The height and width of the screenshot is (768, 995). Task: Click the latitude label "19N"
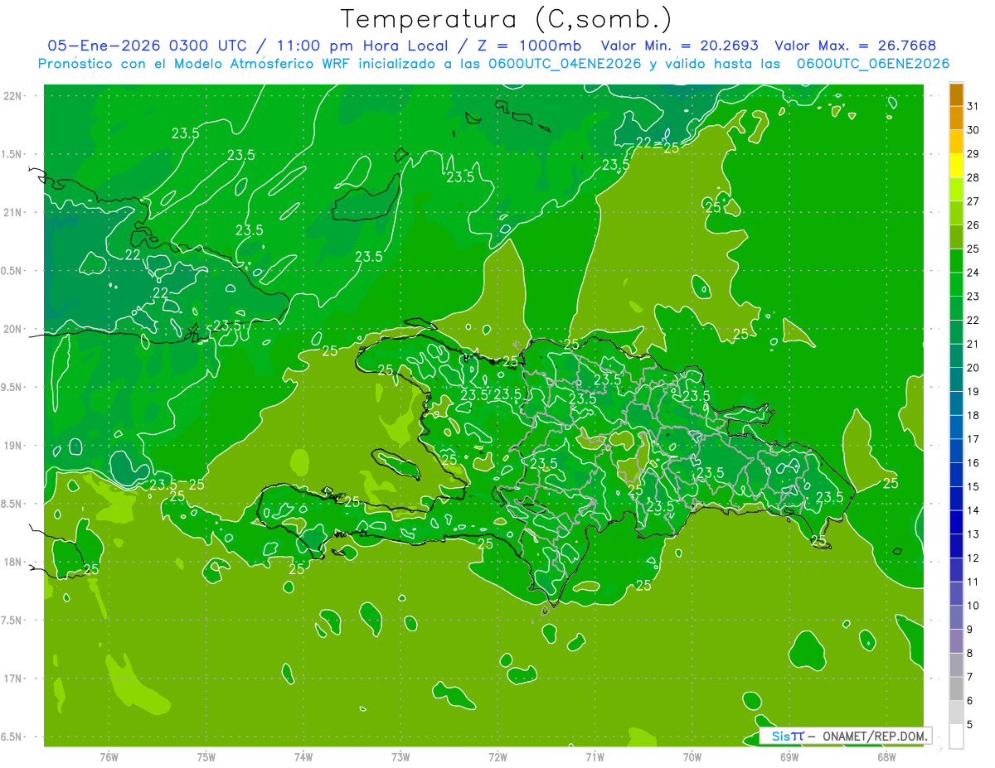click(x=12, y=446)
